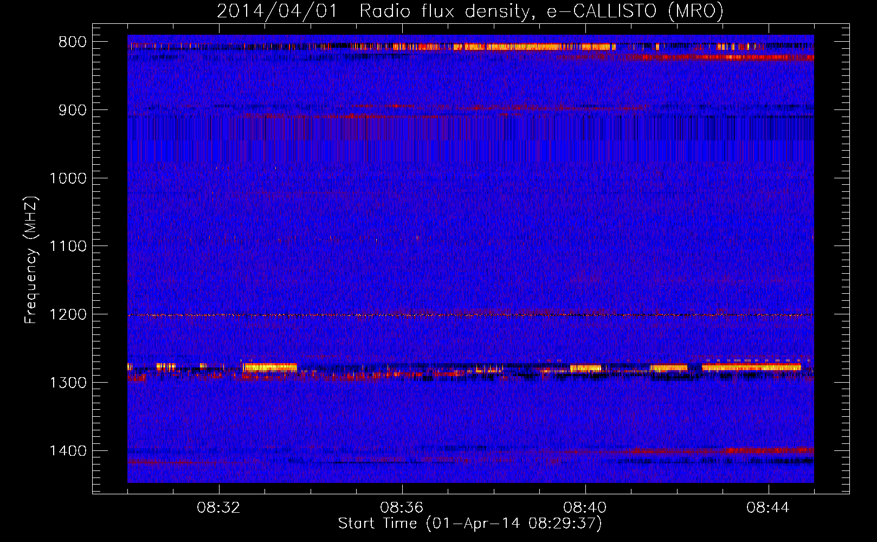Viewport: 877px width, 542px height.
Task: Click the 1000 frequency tick label
Action: coord(68,178)
